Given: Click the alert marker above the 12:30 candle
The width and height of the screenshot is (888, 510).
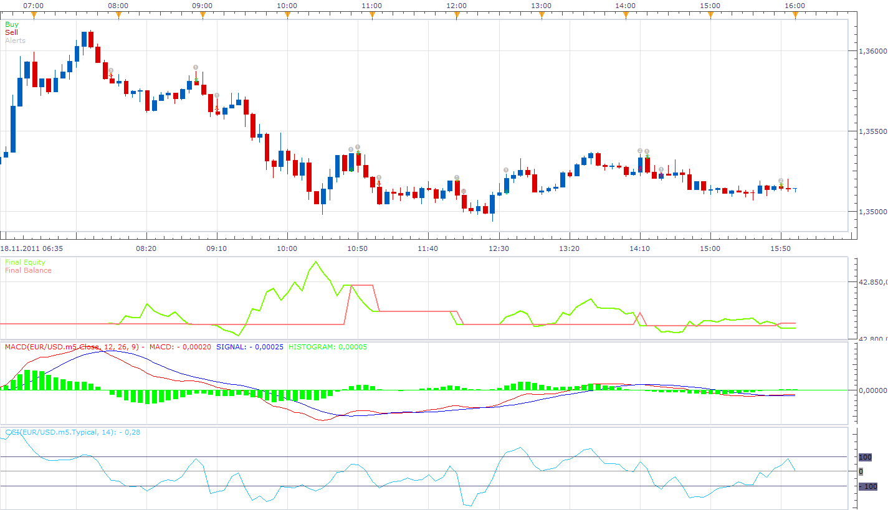Looking at the screenshot, I should (x=506, y=170).
